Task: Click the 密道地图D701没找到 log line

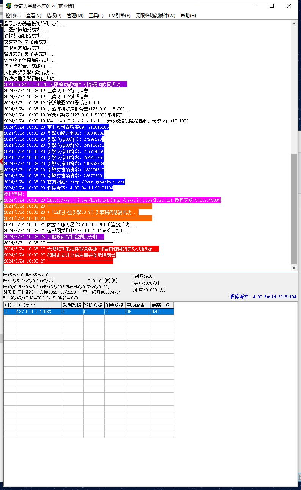Action: pos(52,103)
